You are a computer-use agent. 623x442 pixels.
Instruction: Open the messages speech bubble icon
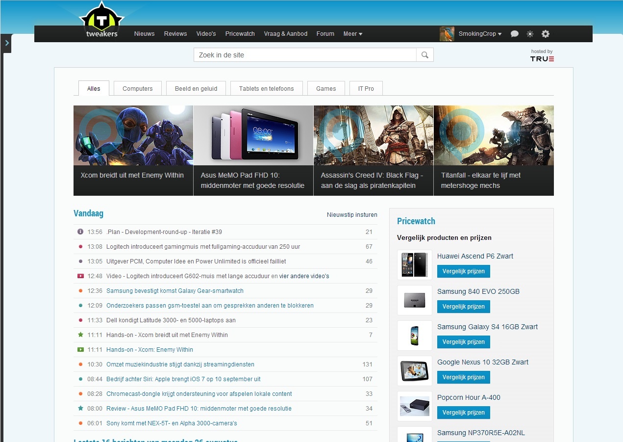515,34
